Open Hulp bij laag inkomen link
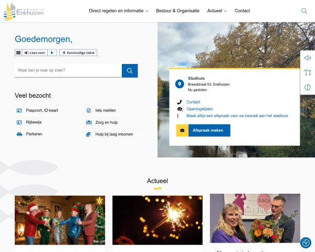 (x=114, y=134)
